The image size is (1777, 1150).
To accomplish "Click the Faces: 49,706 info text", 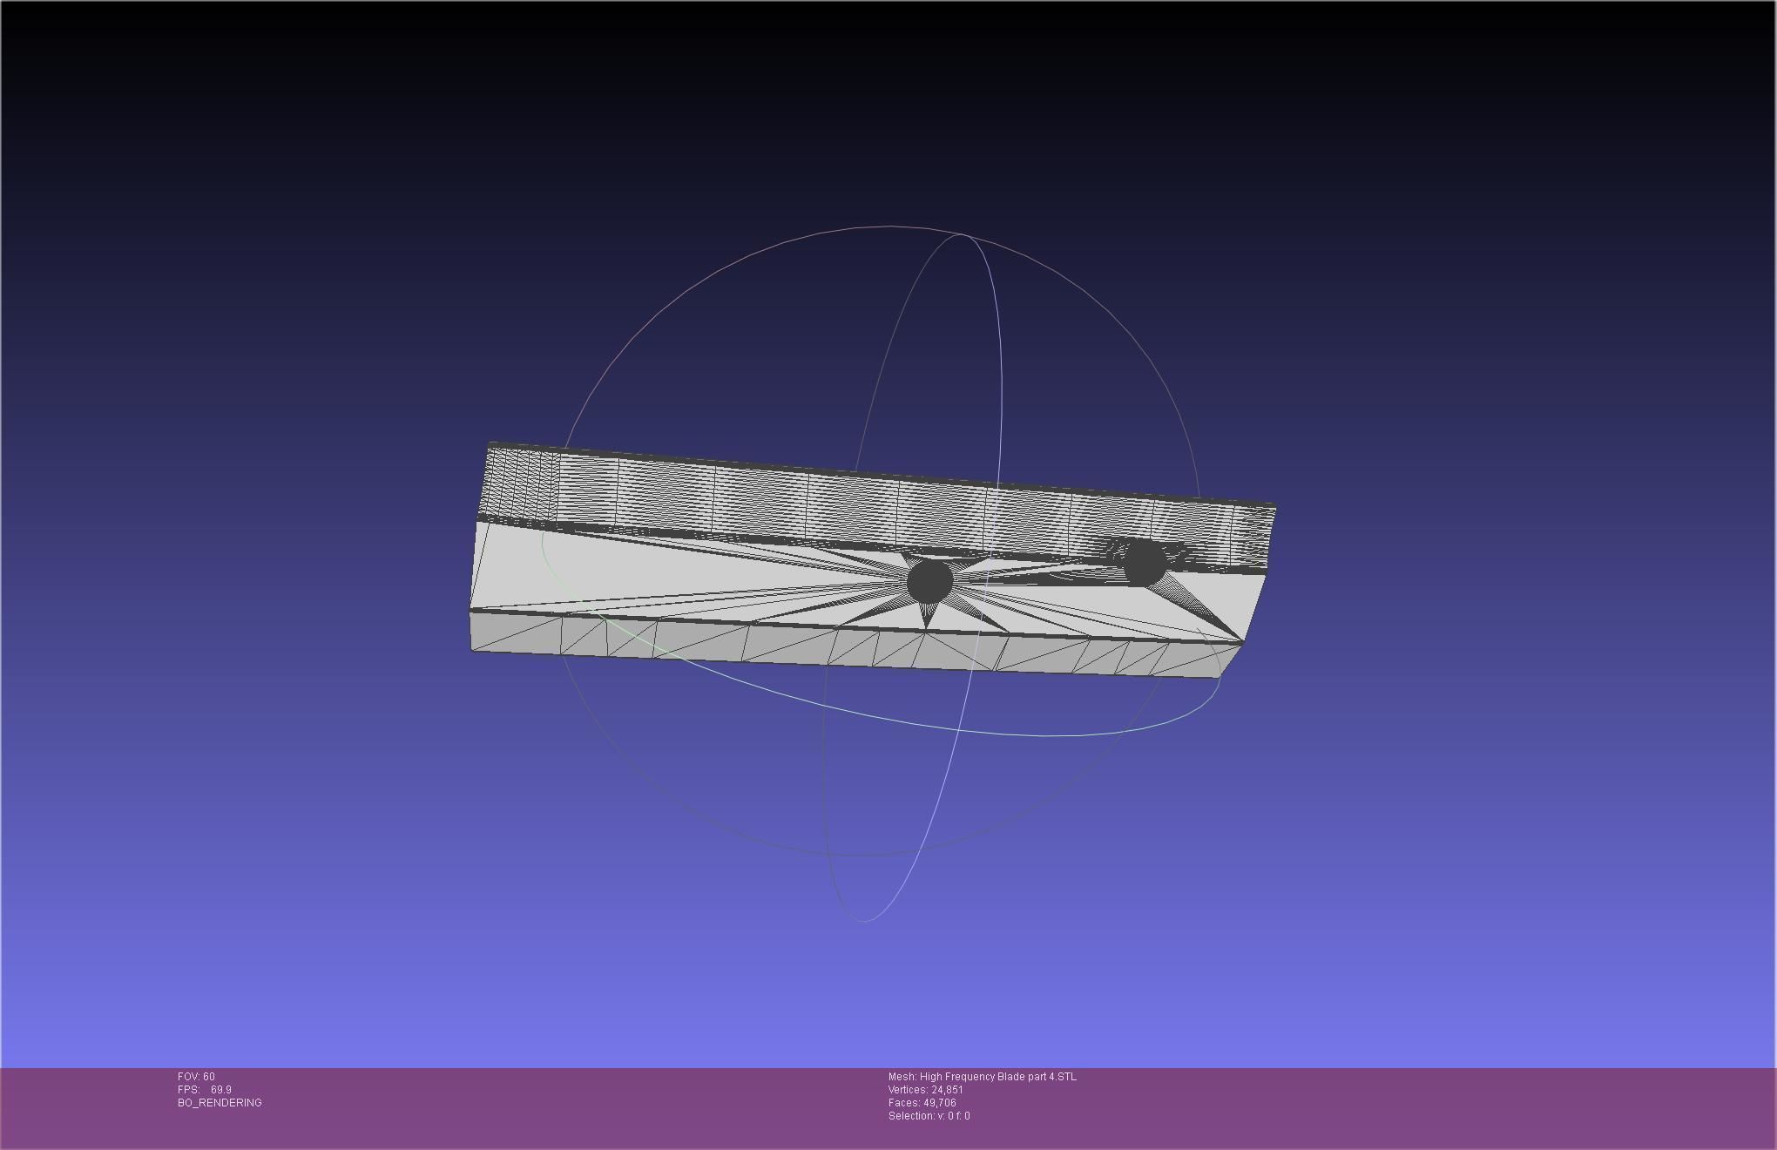I will point(922,1103).
